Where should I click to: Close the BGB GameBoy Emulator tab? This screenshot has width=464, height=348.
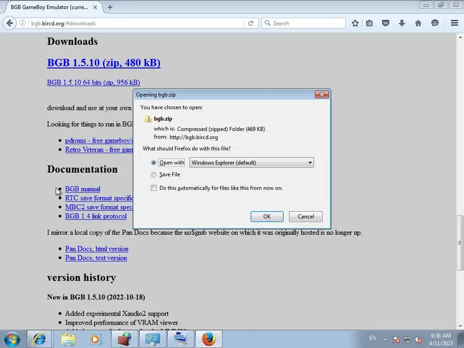tap(95, 7)
